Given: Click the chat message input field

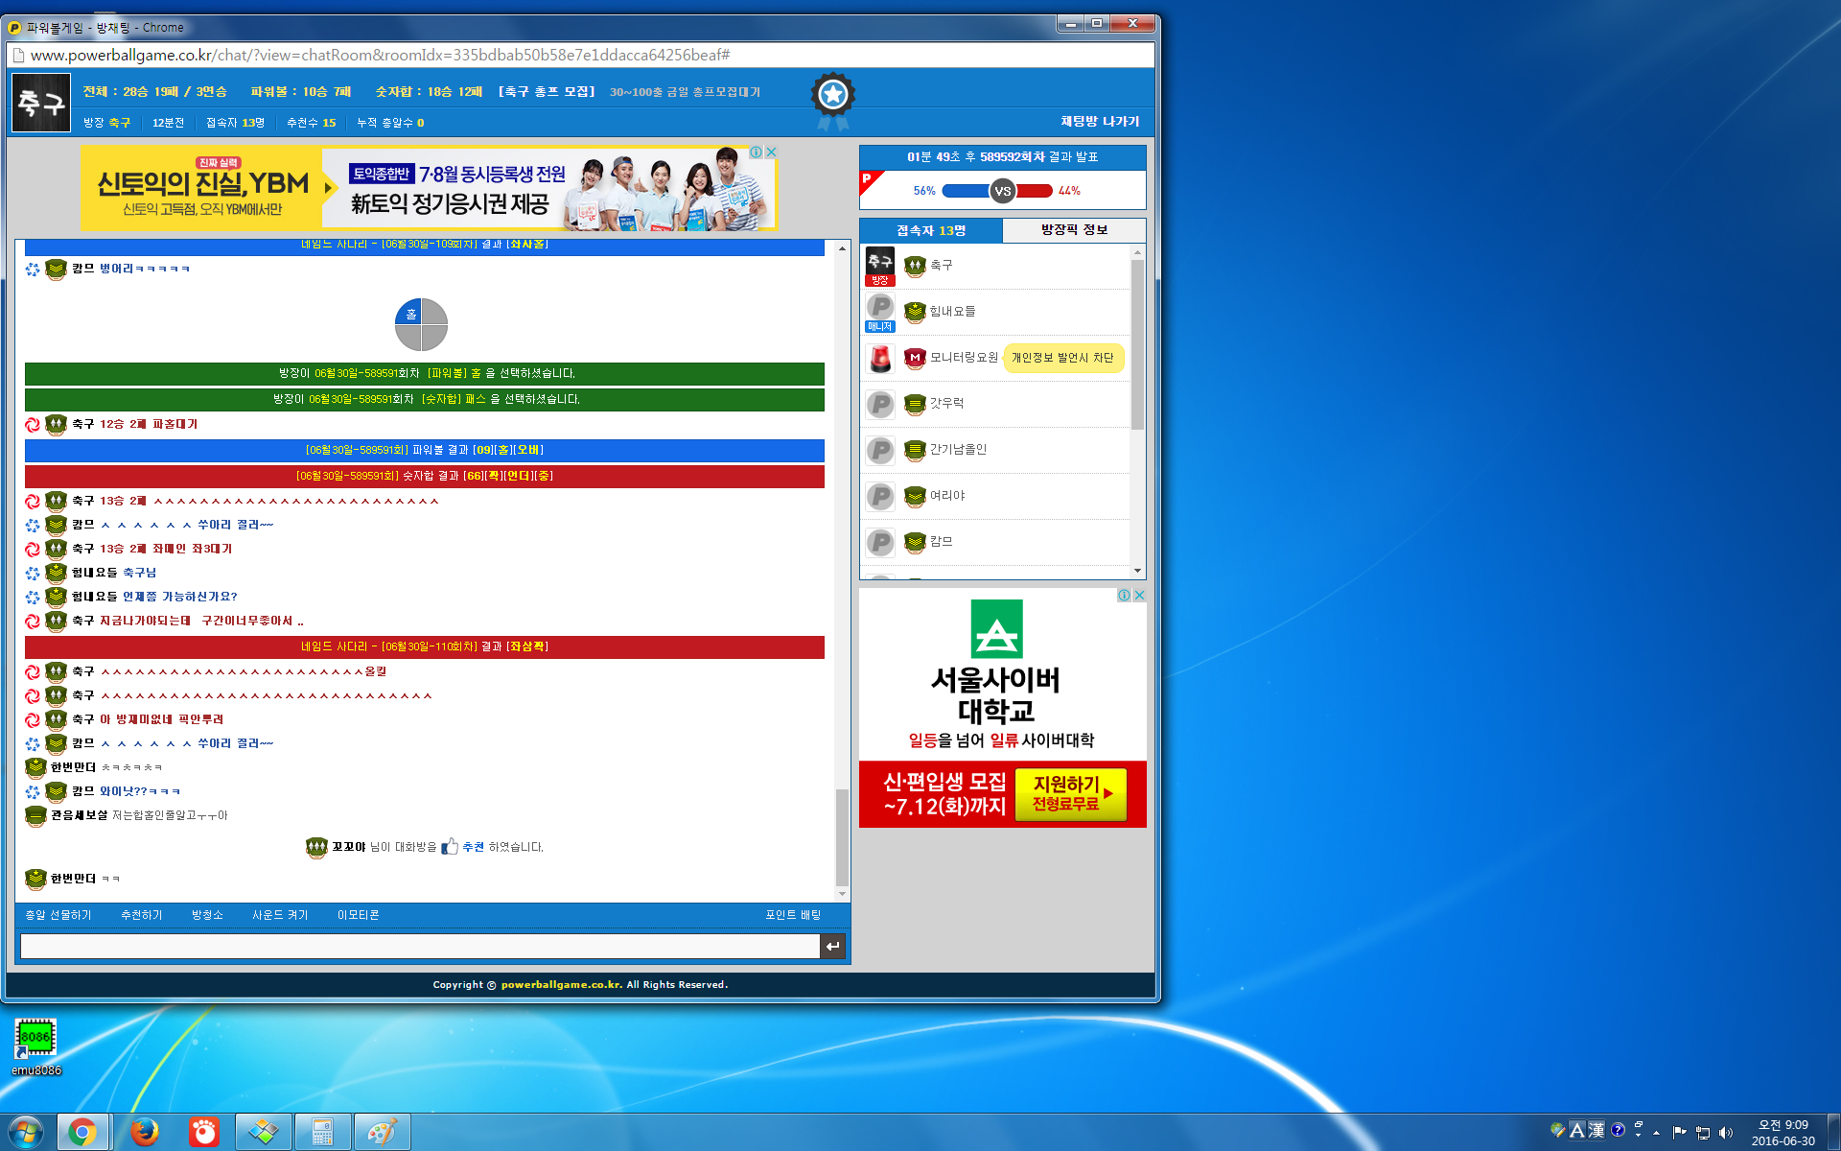Looking at the screenshot, I should pos(420,946).
